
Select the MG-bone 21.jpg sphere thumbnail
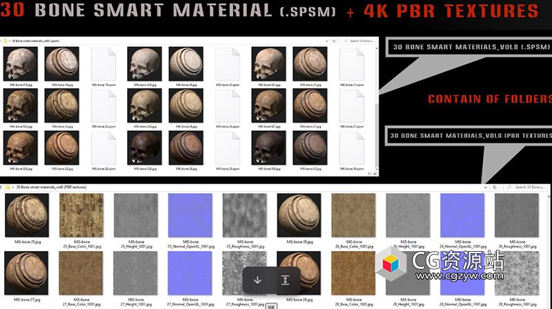coord(310,63)
